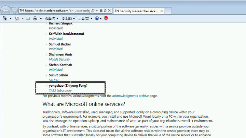Click the RSS feeds icon
This screenshot has width=246, height=138.
[x=17, y=19]
